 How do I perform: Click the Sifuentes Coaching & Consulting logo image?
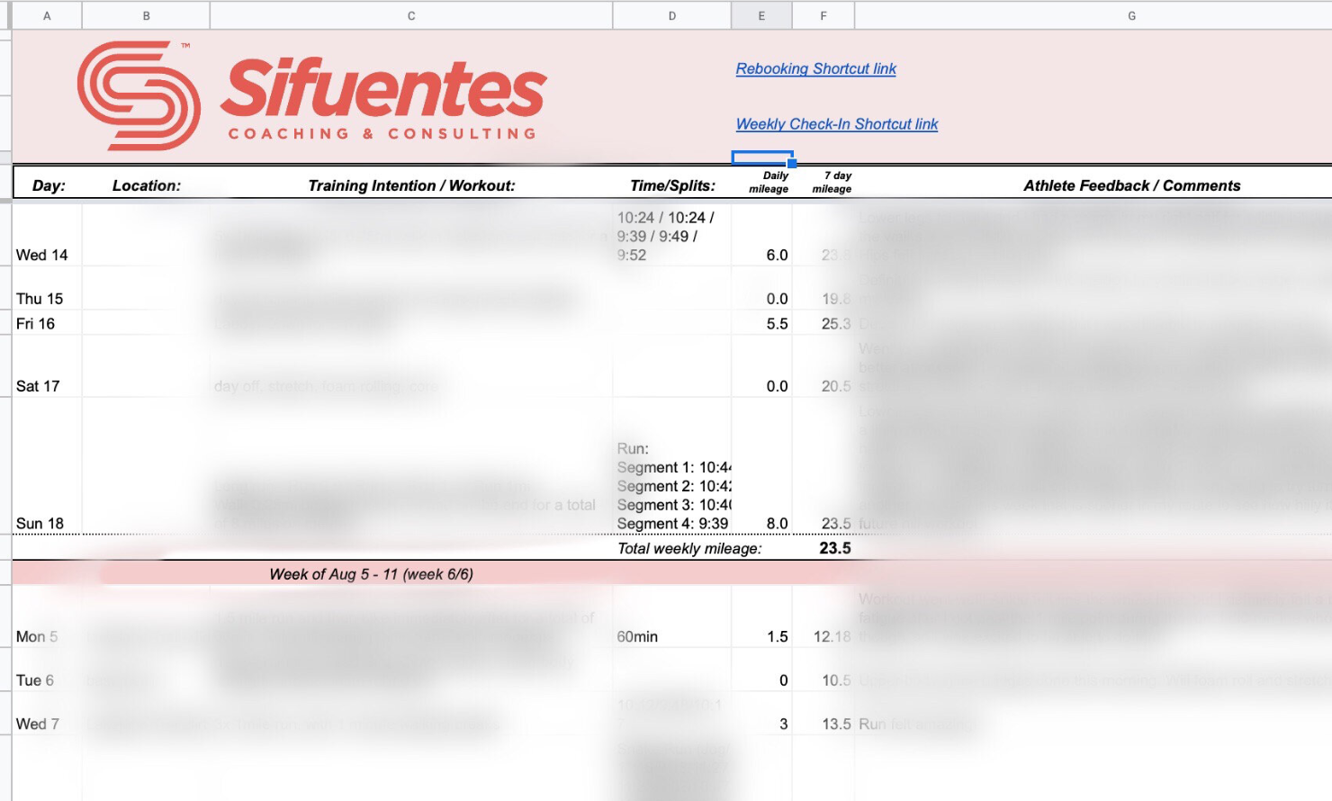coord(312,94)
